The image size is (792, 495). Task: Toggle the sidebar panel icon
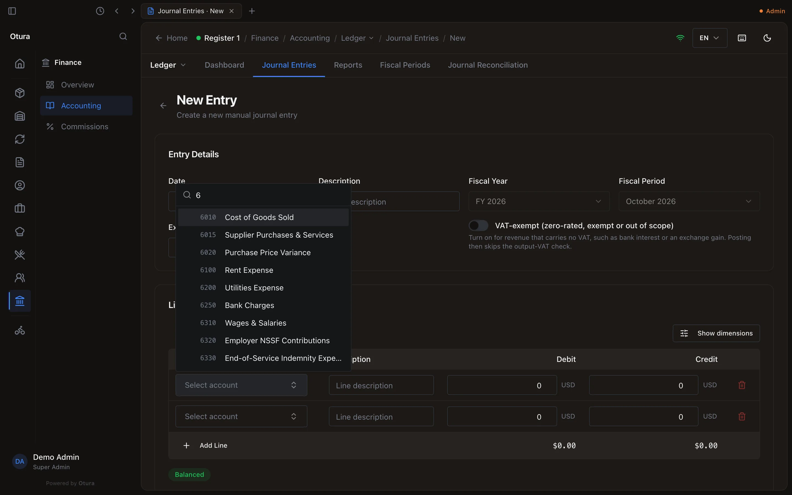pos(12,11)
